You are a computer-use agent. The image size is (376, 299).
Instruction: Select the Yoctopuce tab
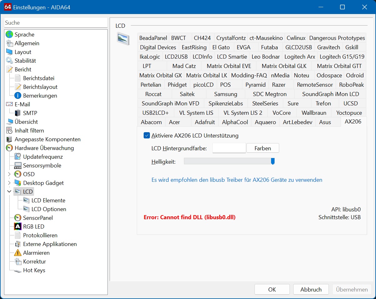[x=349, y=113]
